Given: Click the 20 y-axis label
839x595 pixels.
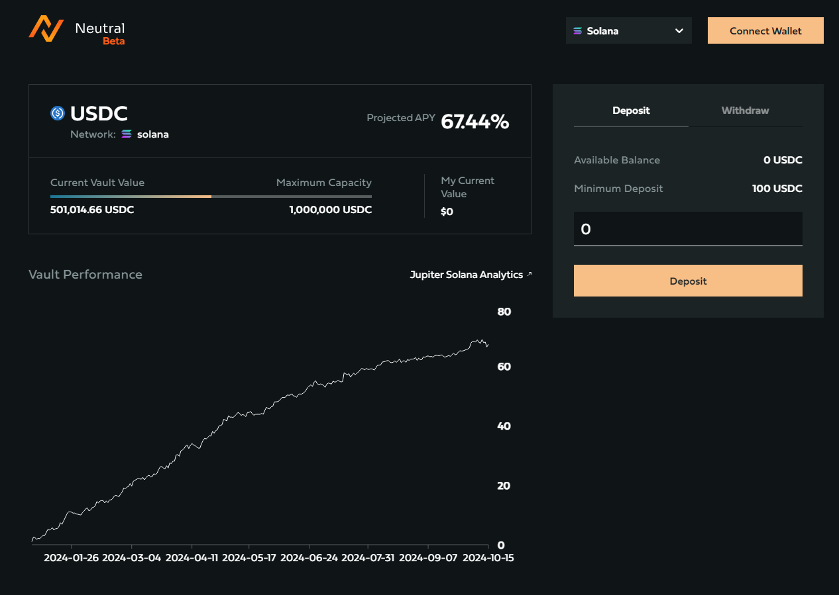Looking at the screenshot, I should pyautogui.click(x=504, y=486).
